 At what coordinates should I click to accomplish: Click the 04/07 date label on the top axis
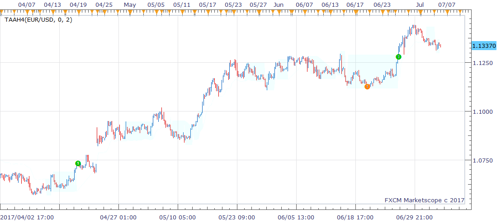27,5
